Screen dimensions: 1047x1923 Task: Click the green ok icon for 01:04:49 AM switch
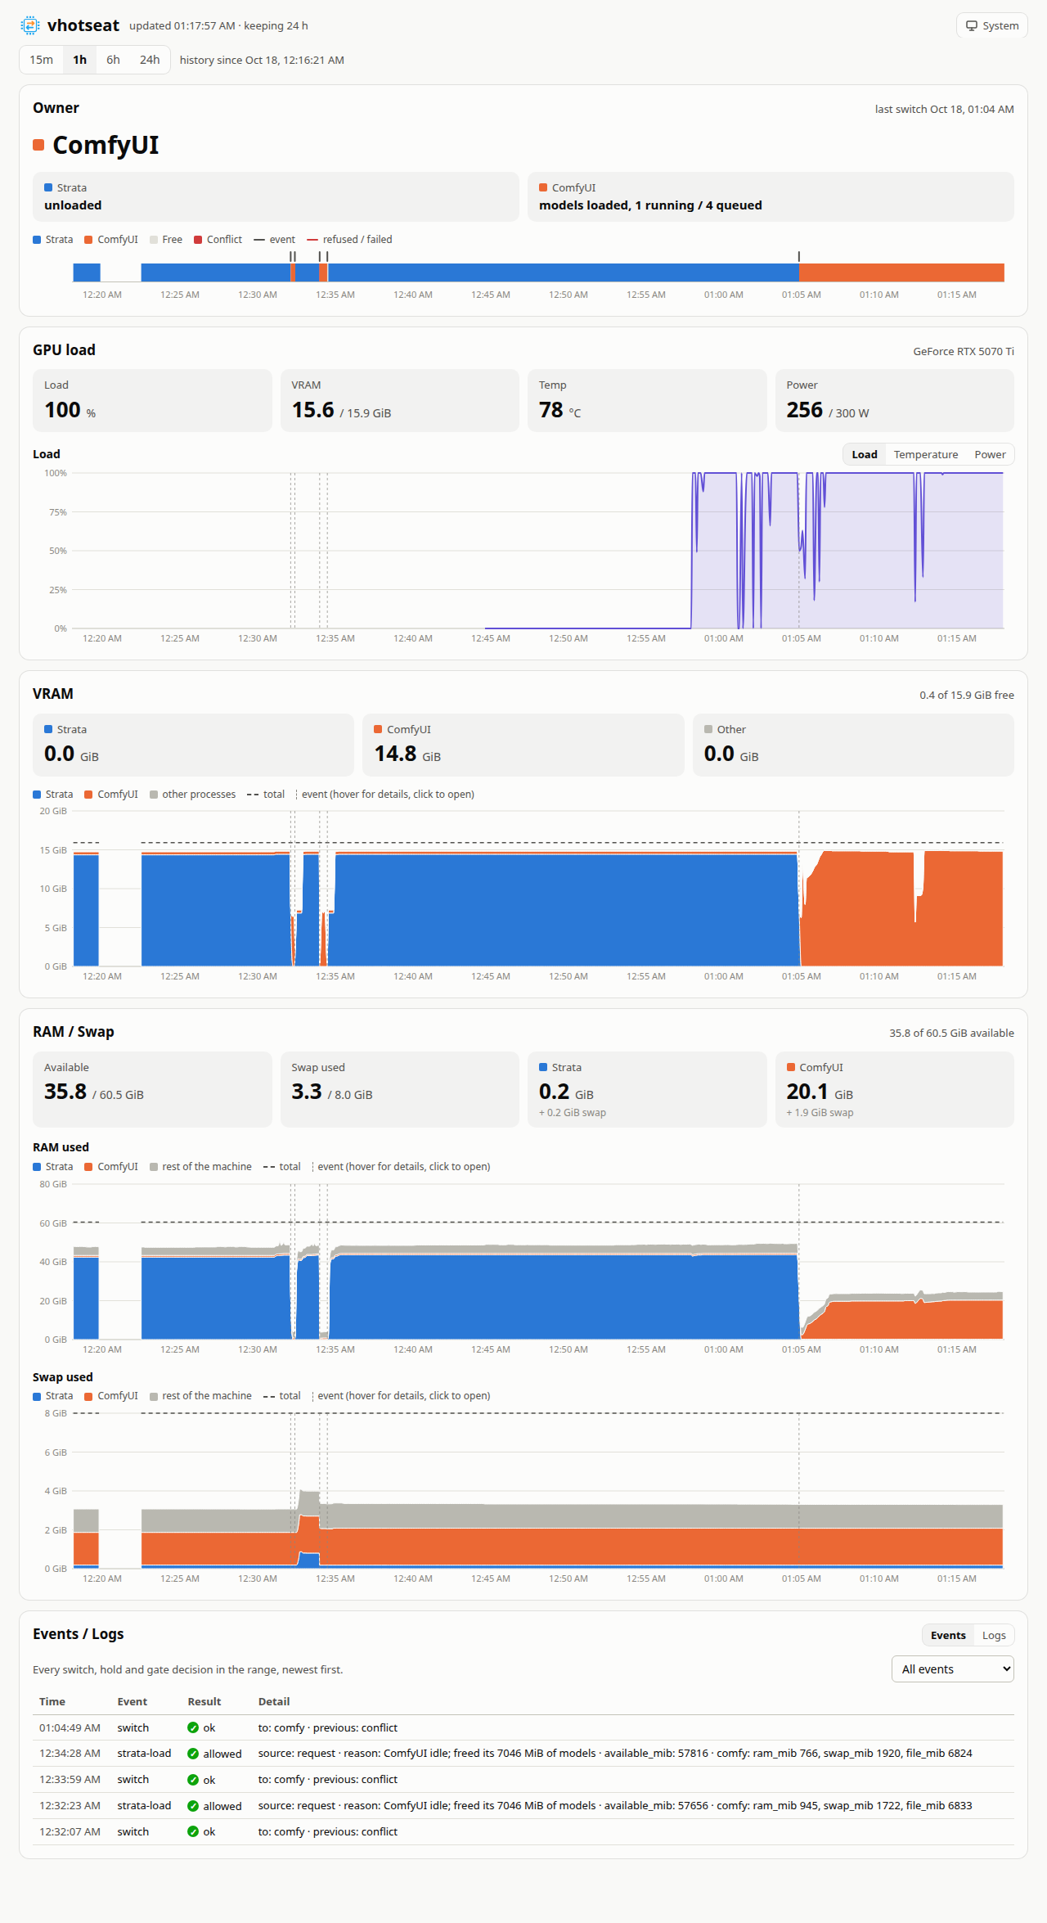click(193, 1727)
